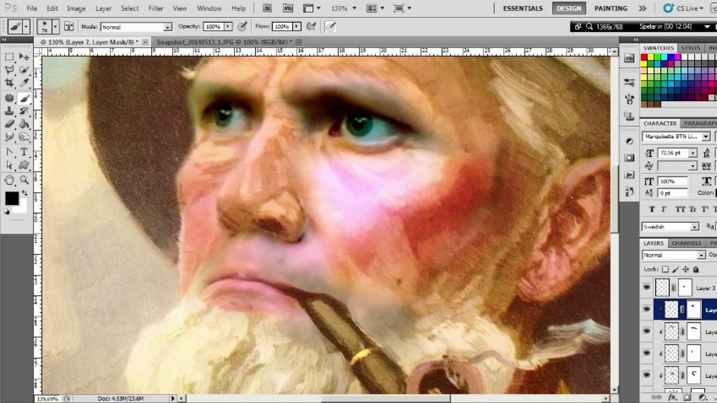The width and height of the screenshot is (717, 403).
Task: Switch to the Painting workspace
Action: [x=611, y=8]
